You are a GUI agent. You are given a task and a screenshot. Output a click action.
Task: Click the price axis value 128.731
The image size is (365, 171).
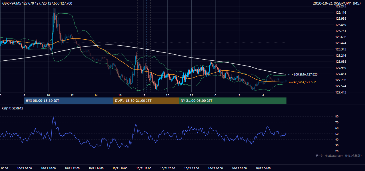341,31
